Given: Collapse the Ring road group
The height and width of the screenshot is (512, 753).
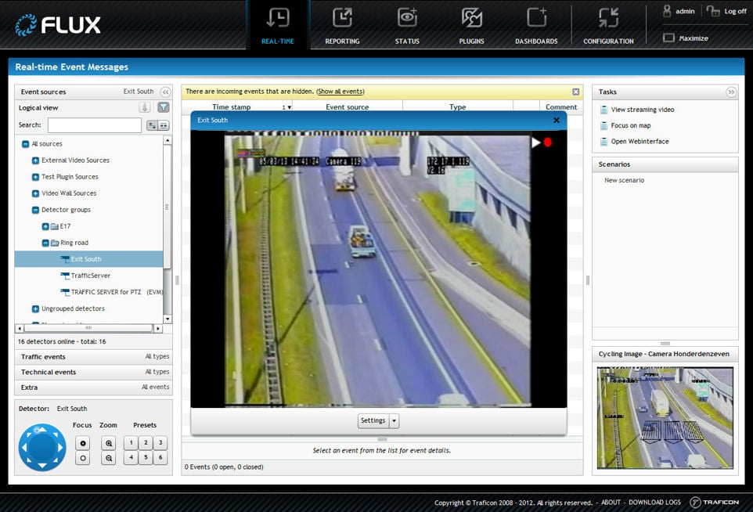Looking at the screenshot, I should coord(45,243).
